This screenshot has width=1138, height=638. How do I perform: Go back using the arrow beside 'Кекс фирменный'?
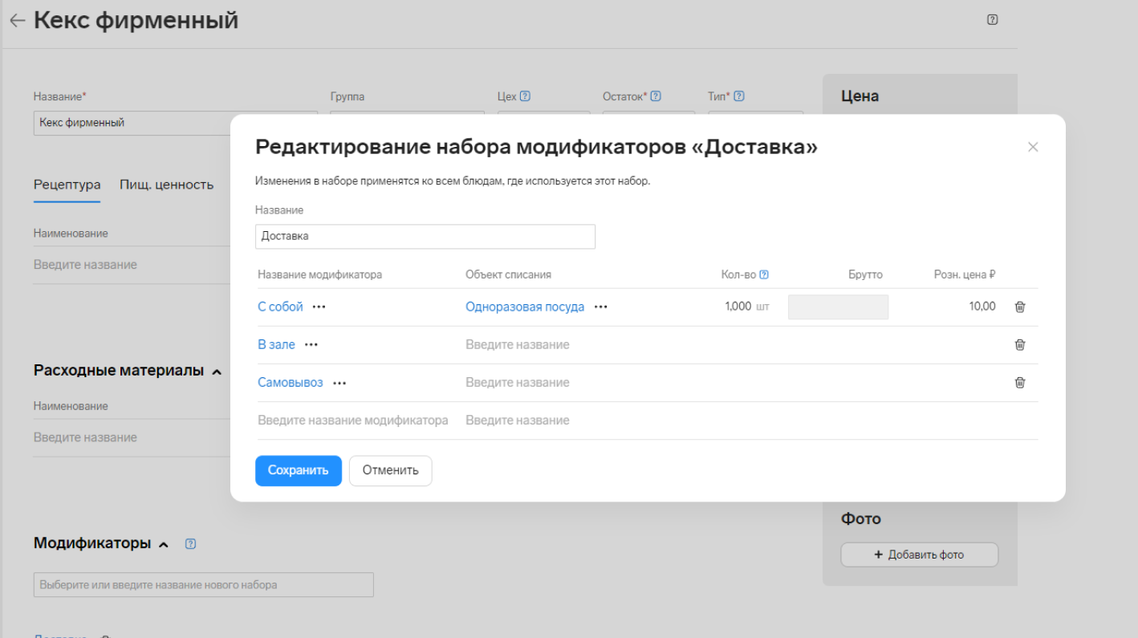coord(17,20)
